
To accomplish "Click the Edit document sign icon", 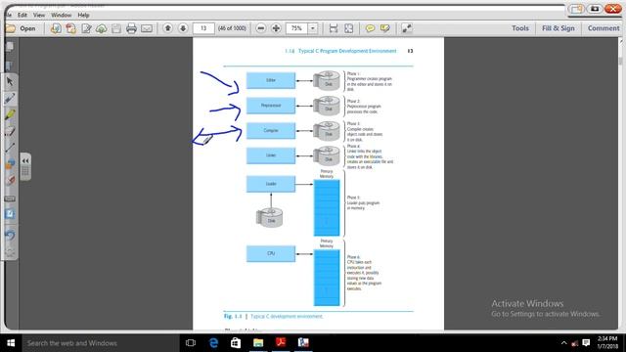I will [x=86, y=28].
